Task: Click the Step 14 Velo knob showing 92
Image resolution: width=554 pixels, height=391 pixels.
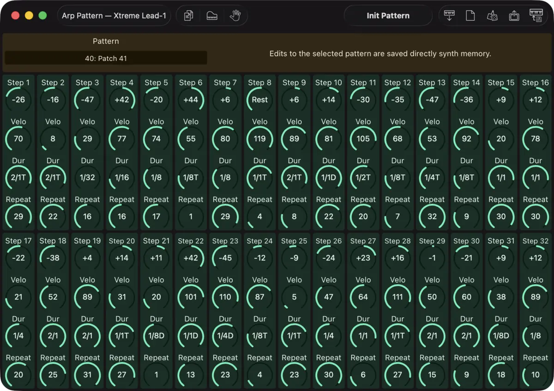Action: point(467,138)
